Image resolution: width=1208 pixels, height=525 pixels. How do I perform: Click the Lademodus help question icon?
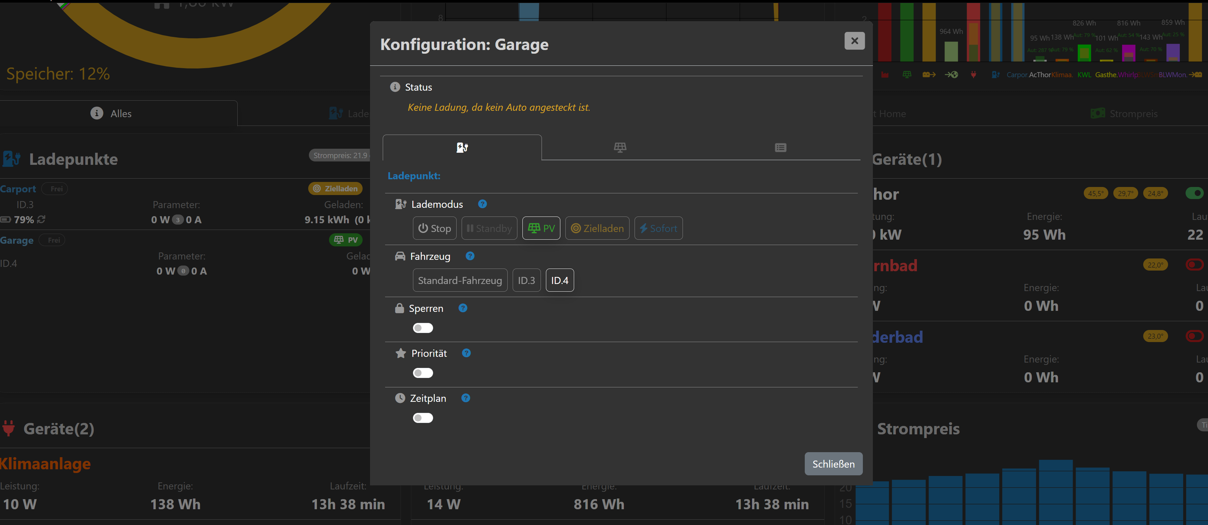[x=482, y=204]
